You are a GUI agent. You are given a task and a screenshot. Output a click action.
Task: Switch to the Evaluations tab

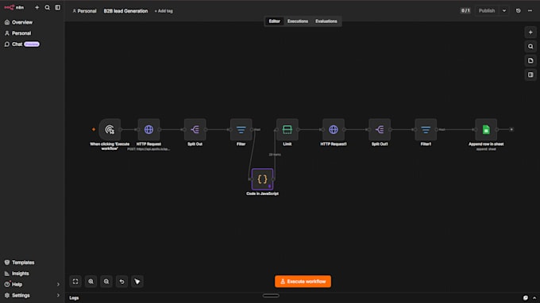[x=326, y=21]
